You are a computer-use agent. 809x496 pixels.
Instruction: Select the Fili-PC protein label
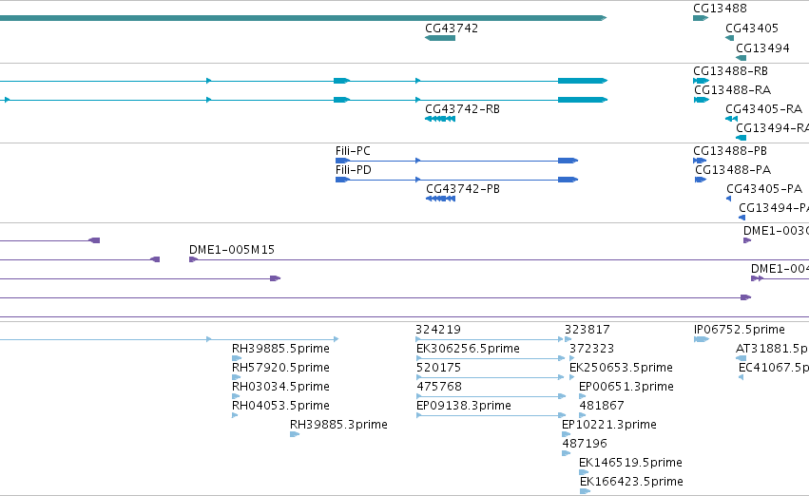coord(353,151)
